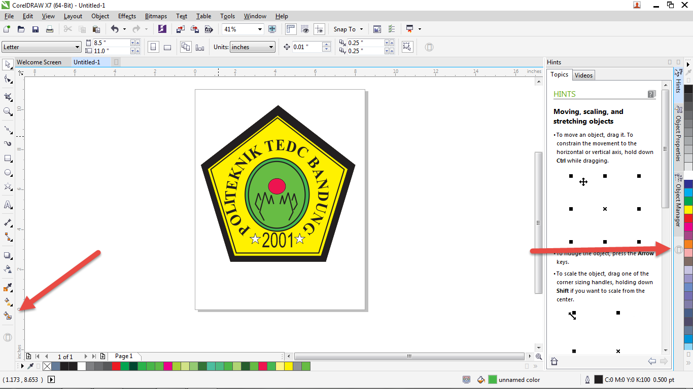Pick the yellow swatch in right palette

(x=688, y=210)
